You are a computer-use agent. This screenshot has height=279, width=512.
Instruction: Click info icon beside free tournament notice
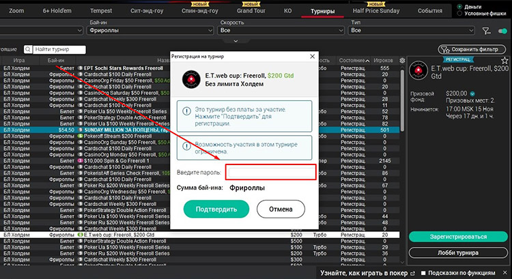[x=186, y=111]
